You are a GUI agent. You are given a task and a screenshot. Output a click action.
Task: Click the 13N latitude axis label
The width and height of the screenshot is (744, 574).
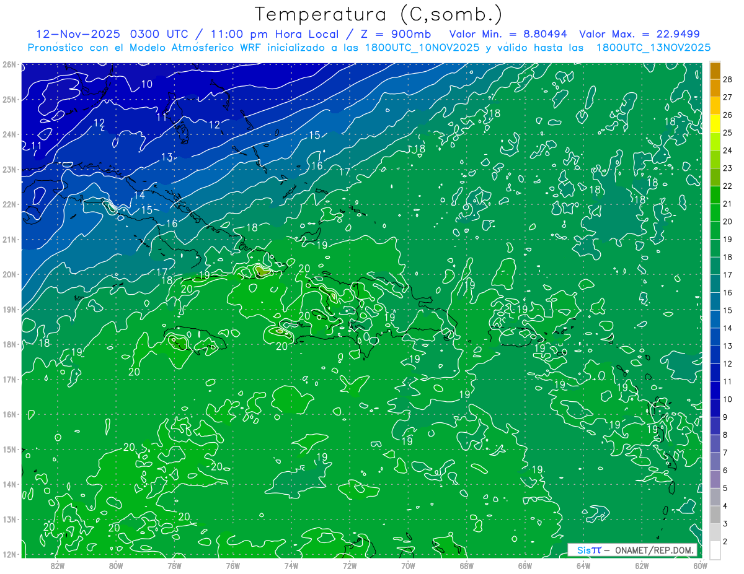click(x=9, y=519)
